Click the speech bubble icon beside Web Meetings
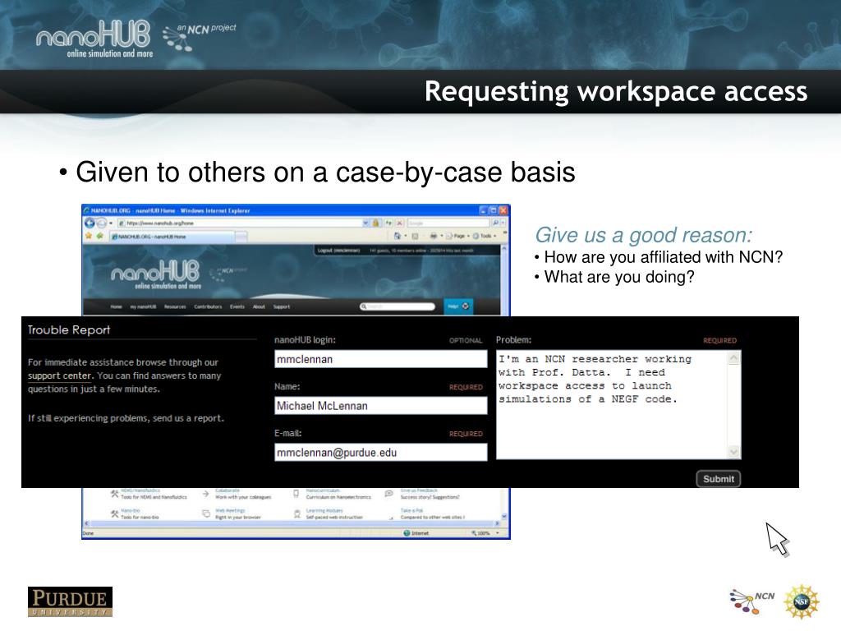The image size is (841, 631). 205,514
